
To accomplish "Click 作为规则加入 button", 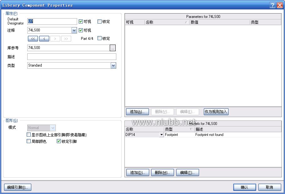I will tap(216, 112).
